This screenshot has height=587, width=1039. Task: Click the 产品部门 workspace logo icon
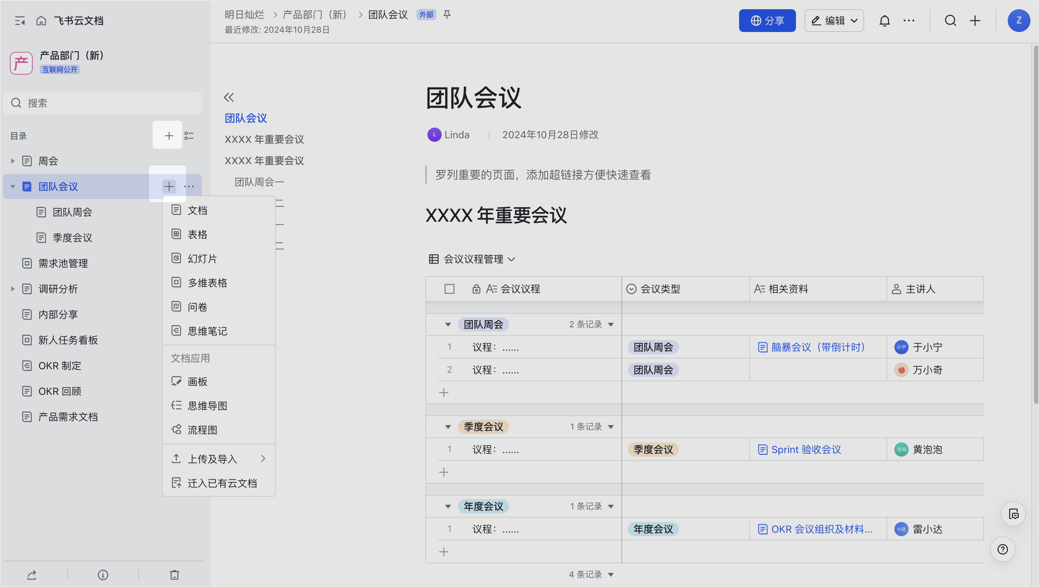[21, 63]
